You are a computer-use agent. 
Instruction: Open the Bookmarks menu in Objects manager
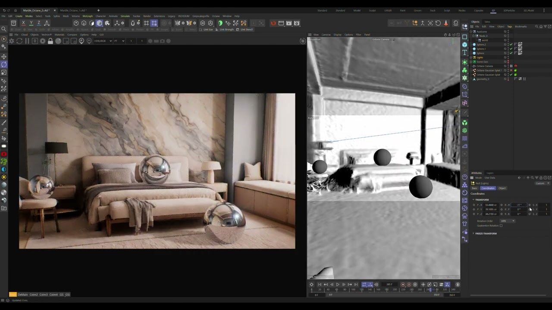click(x=521, y=26)
